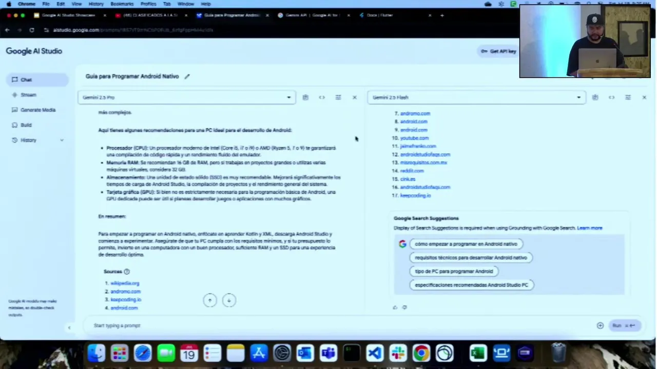The height and width of the screenshot is (369, 657).
Task: Open the Learn more link
Action: pos(590,228)
